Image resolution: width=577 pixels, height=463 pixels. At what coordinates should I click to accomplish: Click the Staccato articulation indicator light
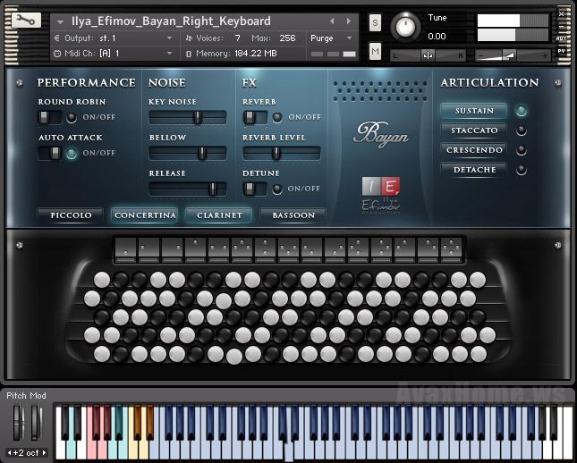point(521,130)
